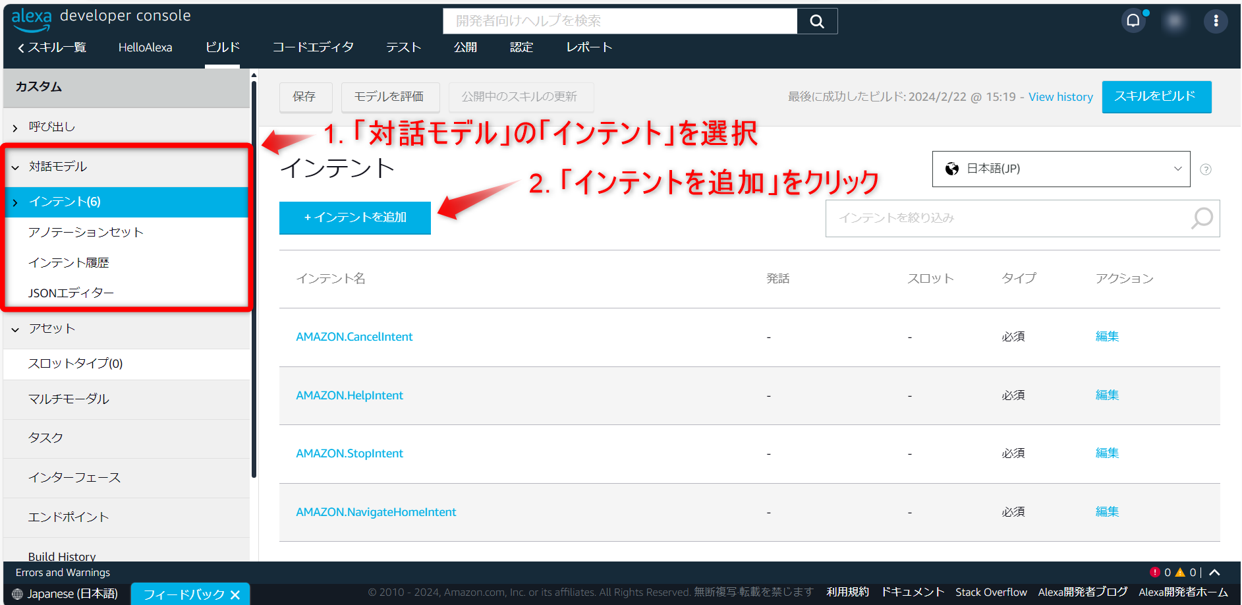Open notifications via the bell icon
This screenshot has width=1242, height=605.
[1133, 20]
